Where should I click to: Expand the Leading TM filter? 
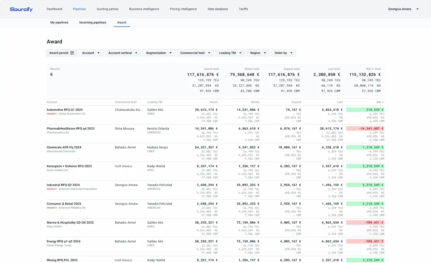coord(230,53)
